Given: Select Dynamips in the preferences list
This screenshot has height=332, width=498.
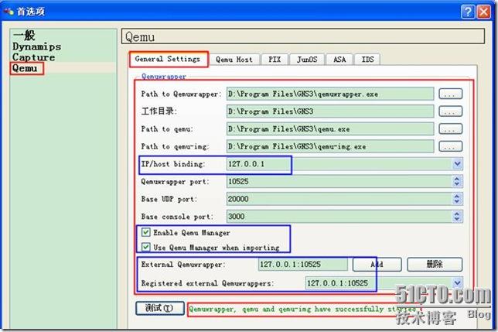Looking at the screenshot, I should [37, 46].
